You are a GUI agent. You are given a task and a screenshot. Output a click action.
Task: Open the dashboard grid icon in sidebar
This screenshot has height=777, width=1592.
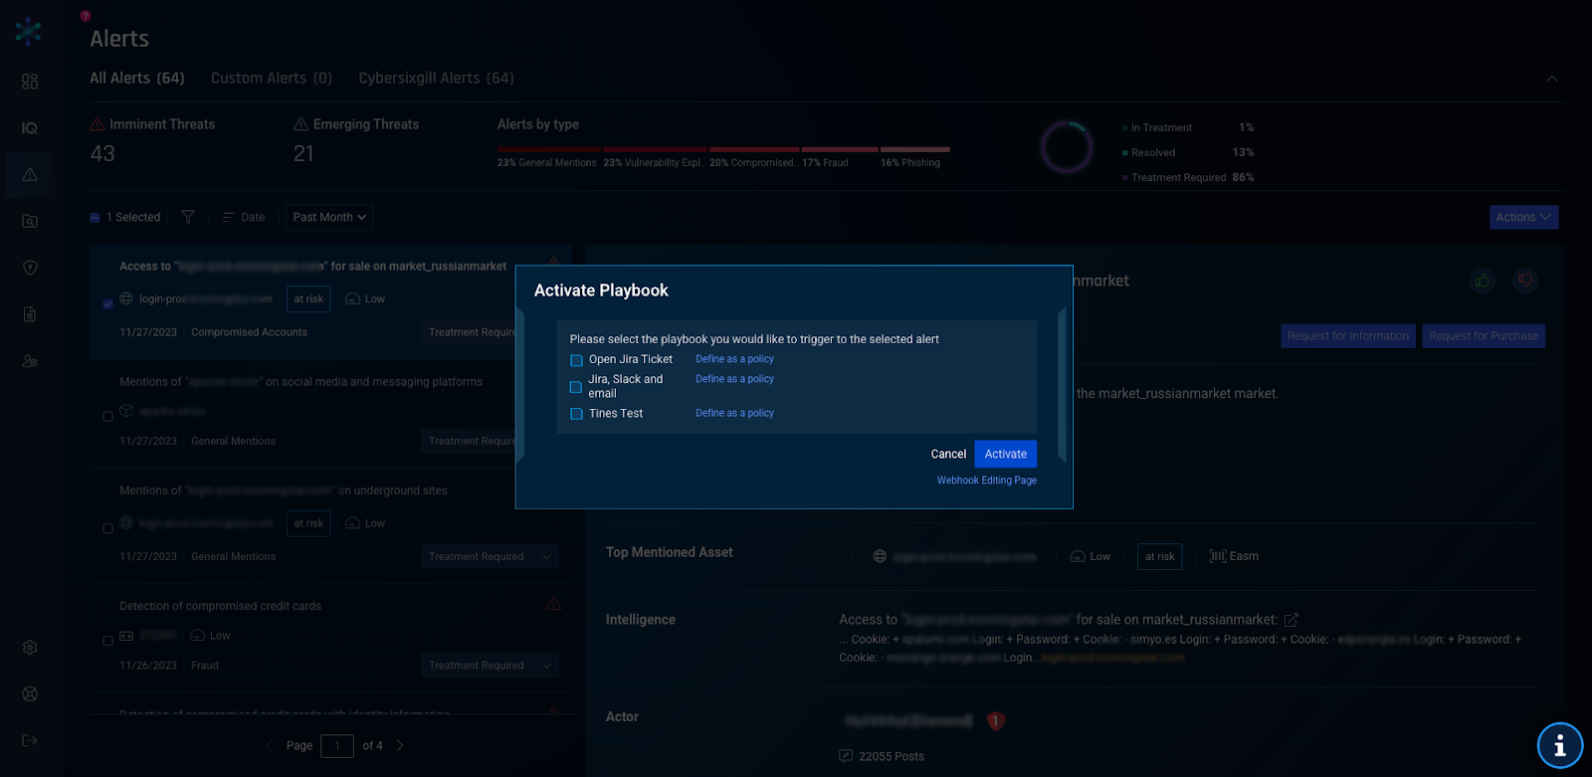(30, 82)
